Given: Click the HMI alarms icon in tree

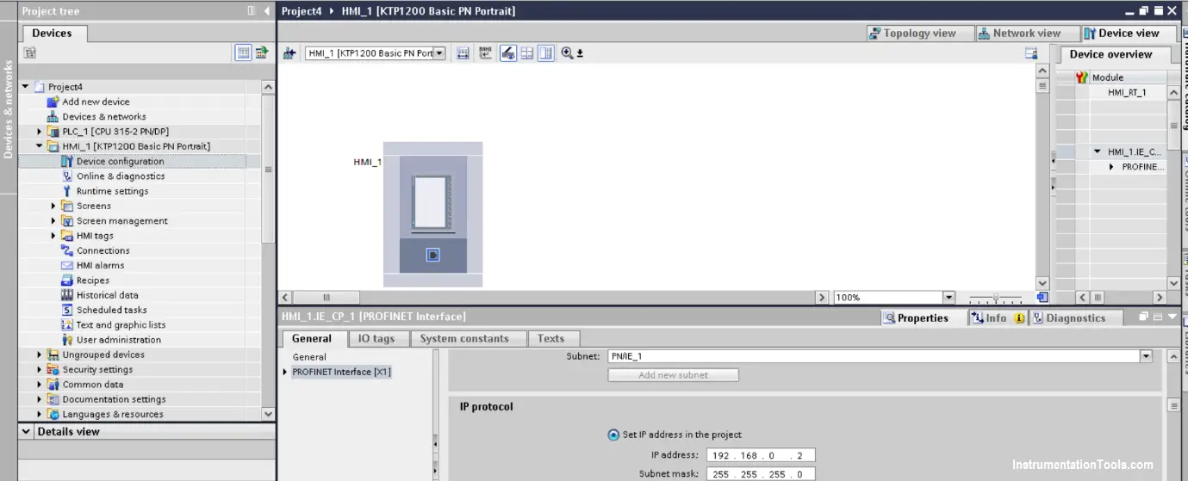Looking at the screenshot, I should pyautogui.click(x=67, y=265).
